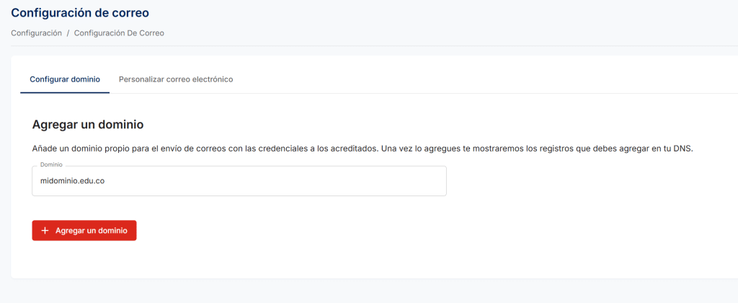
Task: Go to Configuración breadcrumb link
Action: click(x=36, y=33)
